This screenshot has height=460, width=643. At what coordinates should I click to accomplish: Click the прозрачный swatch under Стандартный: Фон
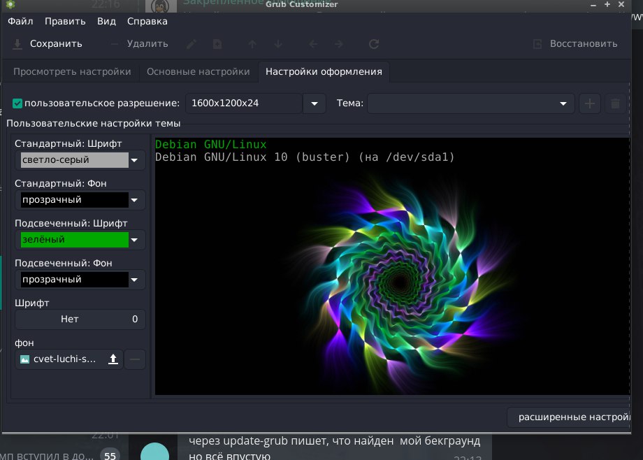(x=75, y=200)
